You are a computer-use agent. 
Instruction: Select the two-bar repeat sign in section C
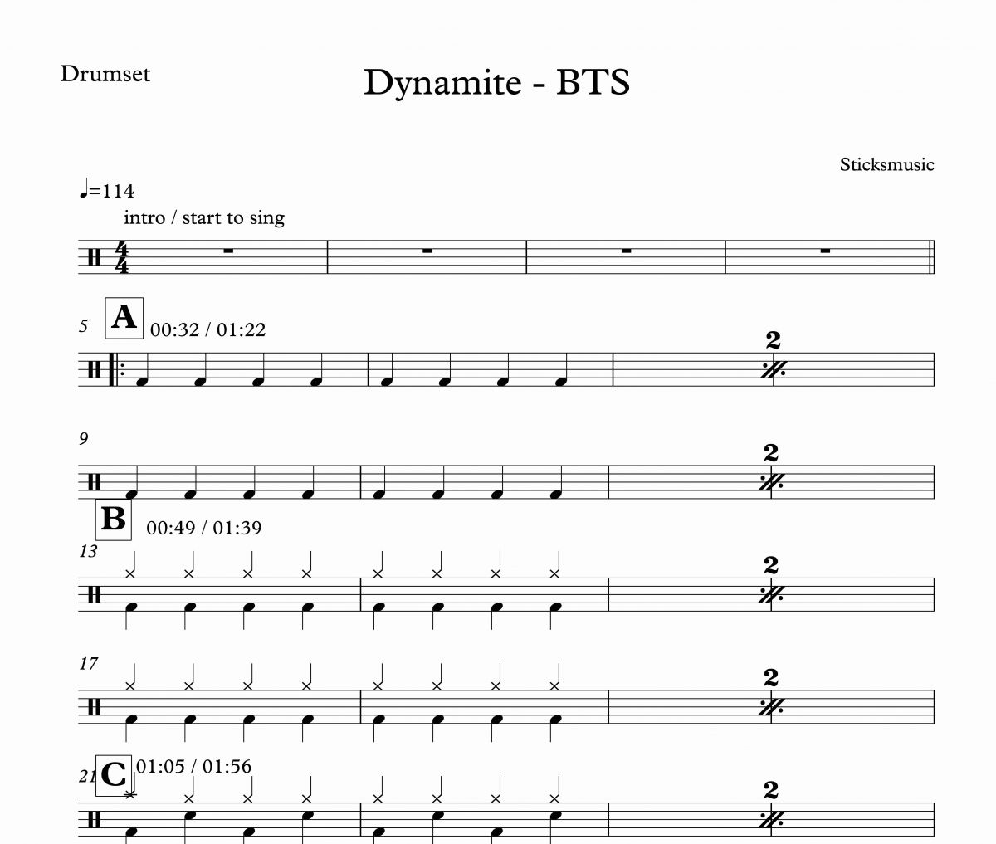point(771,819)
